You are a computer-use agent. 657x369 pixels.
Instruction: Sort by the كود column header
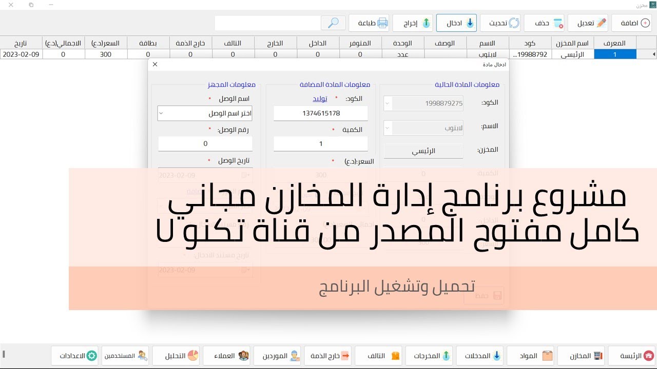[x=531, y=43]
